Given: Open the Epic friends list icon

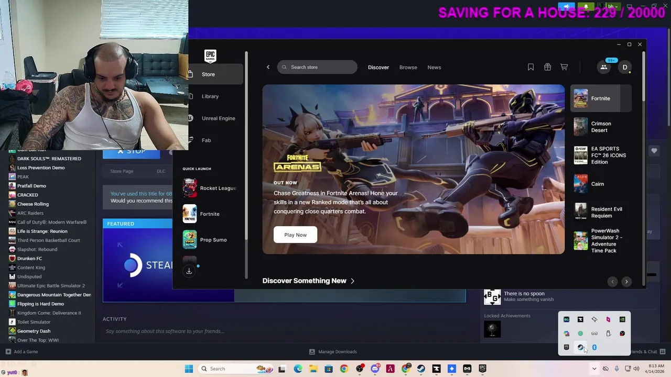Looking at the screenshot, I should pyautogui.click(x=604, y=67).
